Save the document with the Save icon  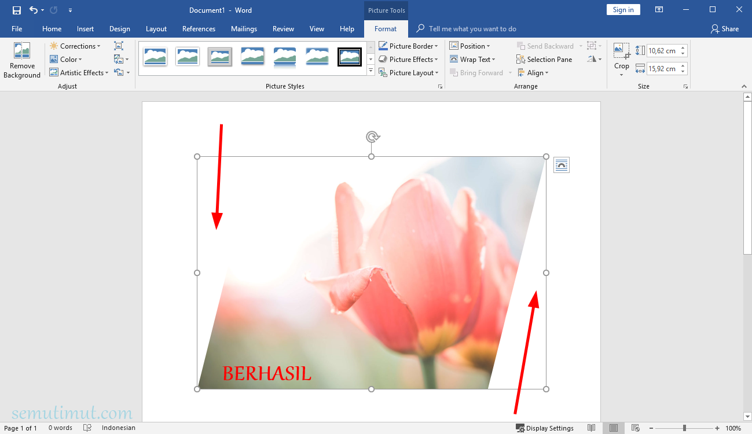pos(17,10)
